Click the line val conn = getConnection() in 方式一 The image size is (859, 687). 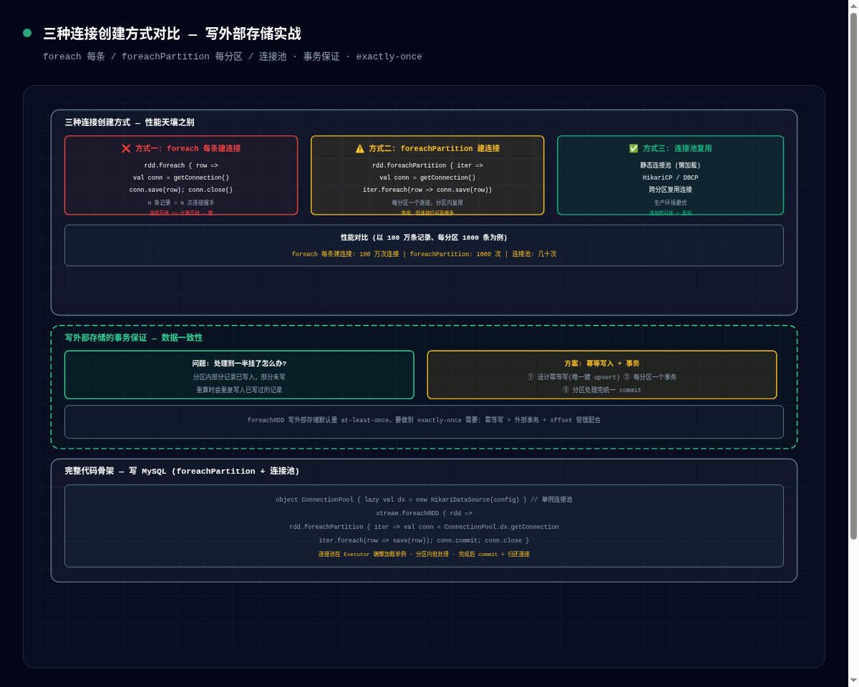181,178
